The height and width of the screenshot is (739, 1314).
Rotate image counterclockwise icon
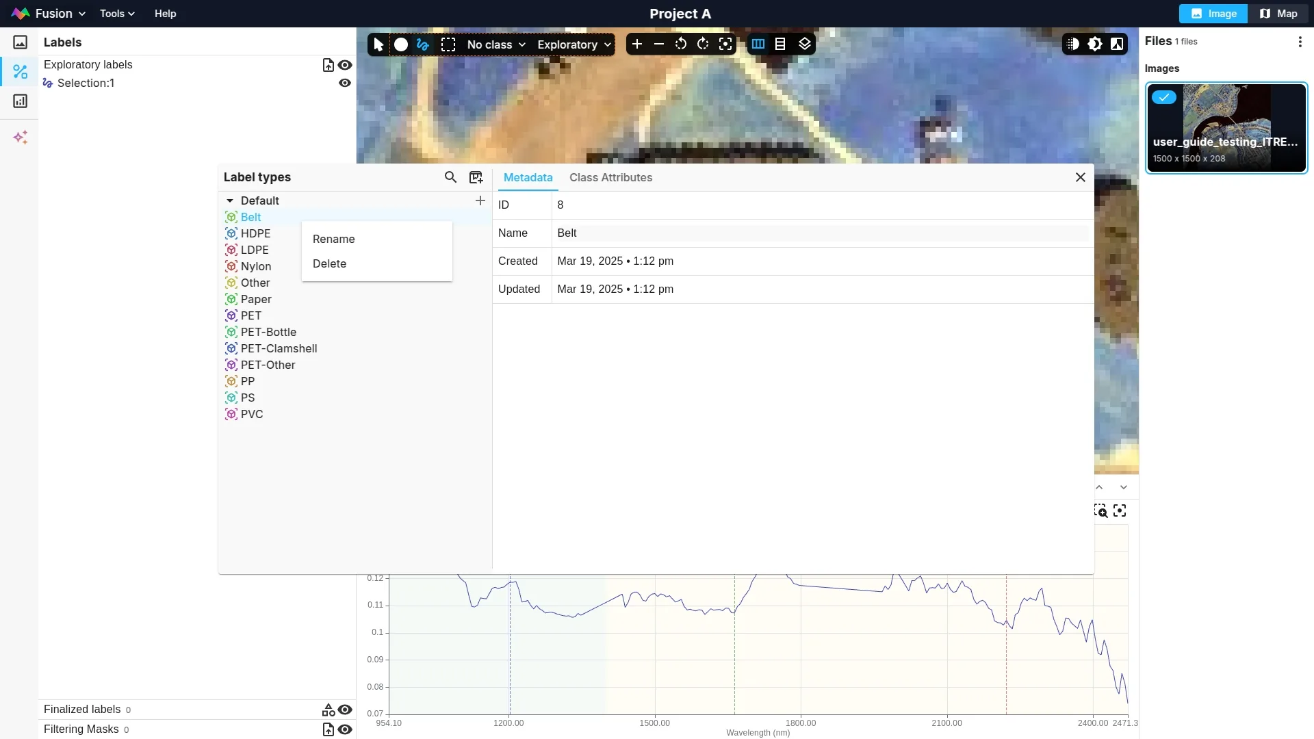(x=680, y=44)
